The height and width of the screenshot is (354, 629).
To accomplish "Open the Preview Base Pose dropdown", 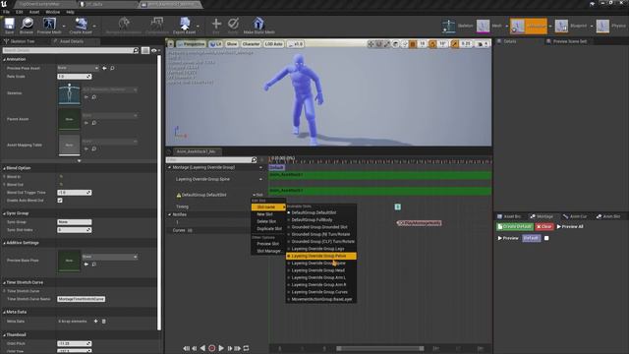I will (110, 257).
